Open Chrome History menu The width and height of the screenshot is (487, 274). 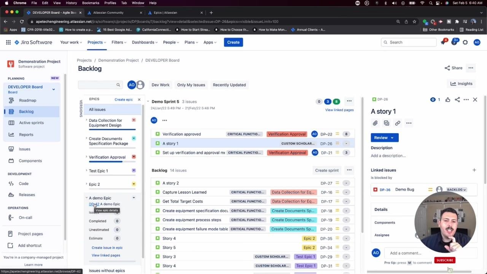pos(71,3)
